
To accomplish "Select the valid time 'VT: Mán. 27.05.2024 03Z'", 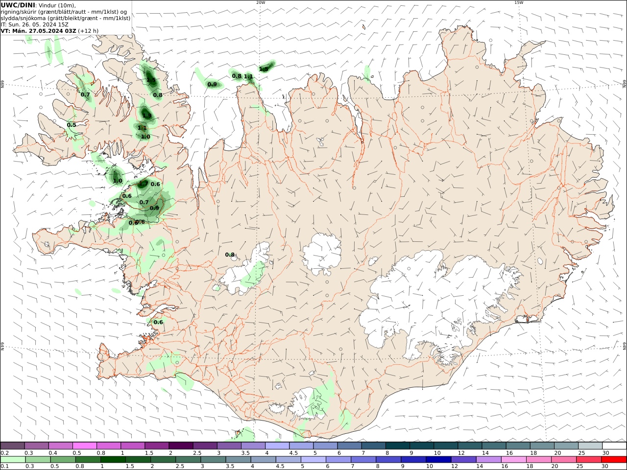I will pyautogui.click(x=38, y=30).
